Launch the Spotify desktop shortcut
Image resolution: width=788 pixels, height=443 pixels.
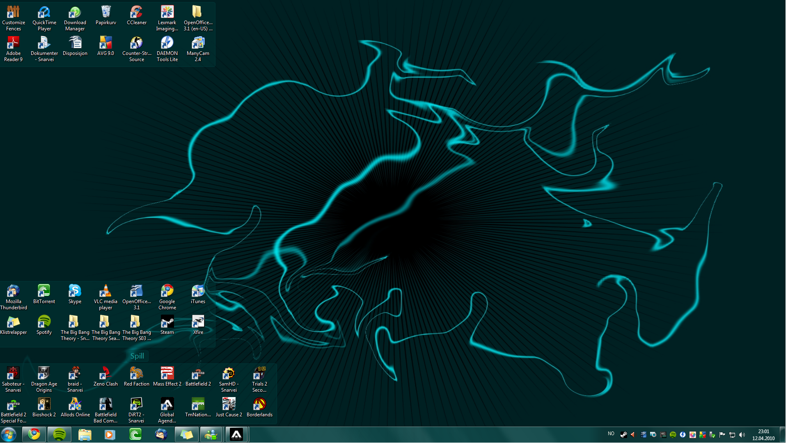44,325
